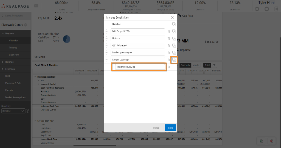281x148 pixels.
Task: Switch to Yearly period view
Action: coord(196,65)
